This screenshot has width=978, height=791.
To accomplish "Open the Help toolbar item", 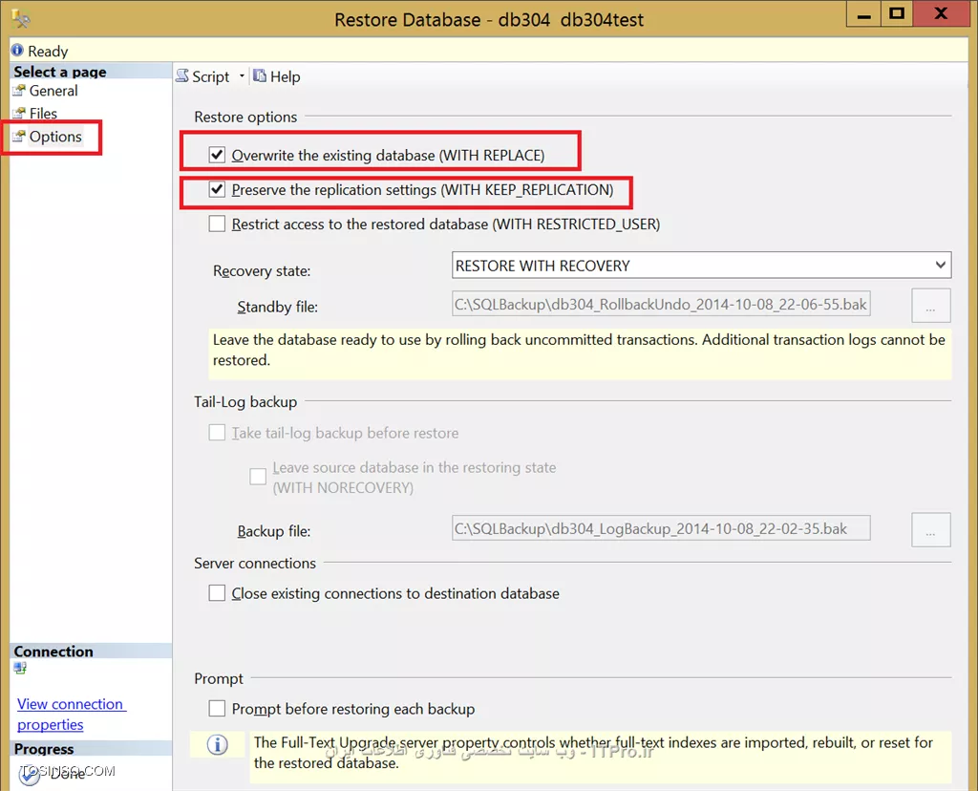I will tap(277, 76).
